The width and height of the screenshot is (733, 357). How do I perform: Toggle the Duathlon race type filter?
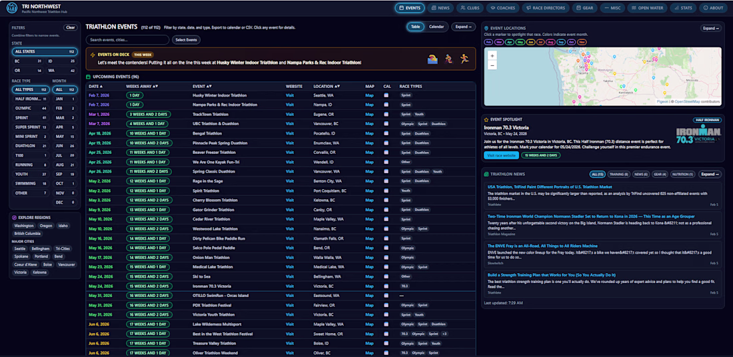pos(31,146)
